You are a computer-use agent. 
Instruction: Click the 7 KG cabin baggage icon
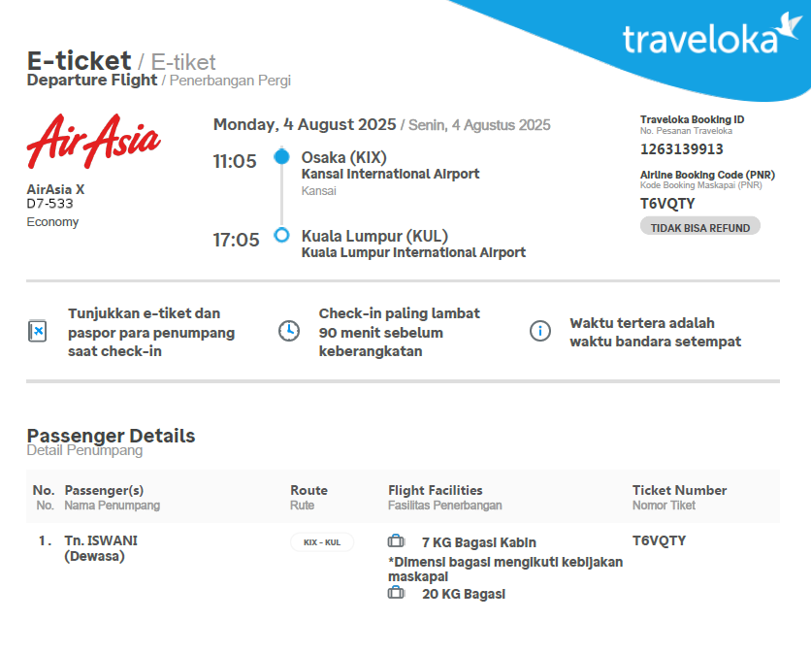point(396,541)
